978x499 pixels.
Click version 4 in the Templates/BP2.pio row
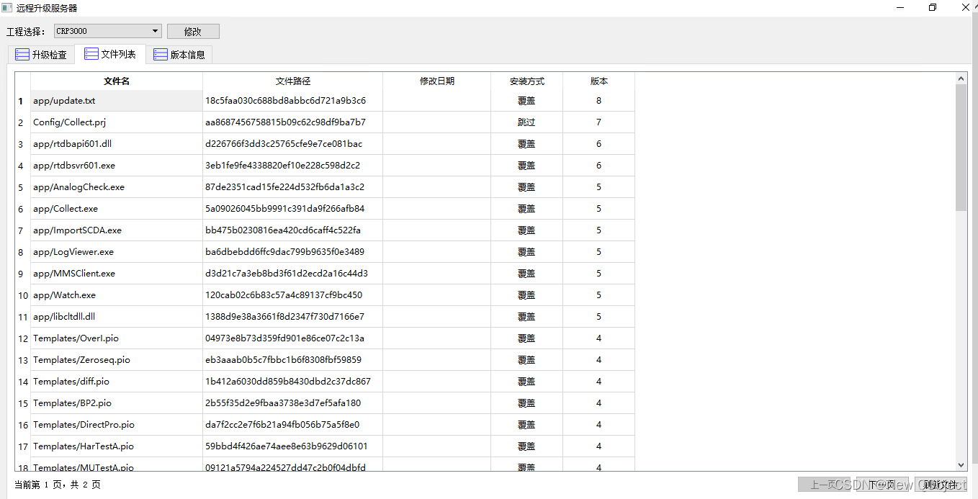pyautogui.click(x=599, y=403)
